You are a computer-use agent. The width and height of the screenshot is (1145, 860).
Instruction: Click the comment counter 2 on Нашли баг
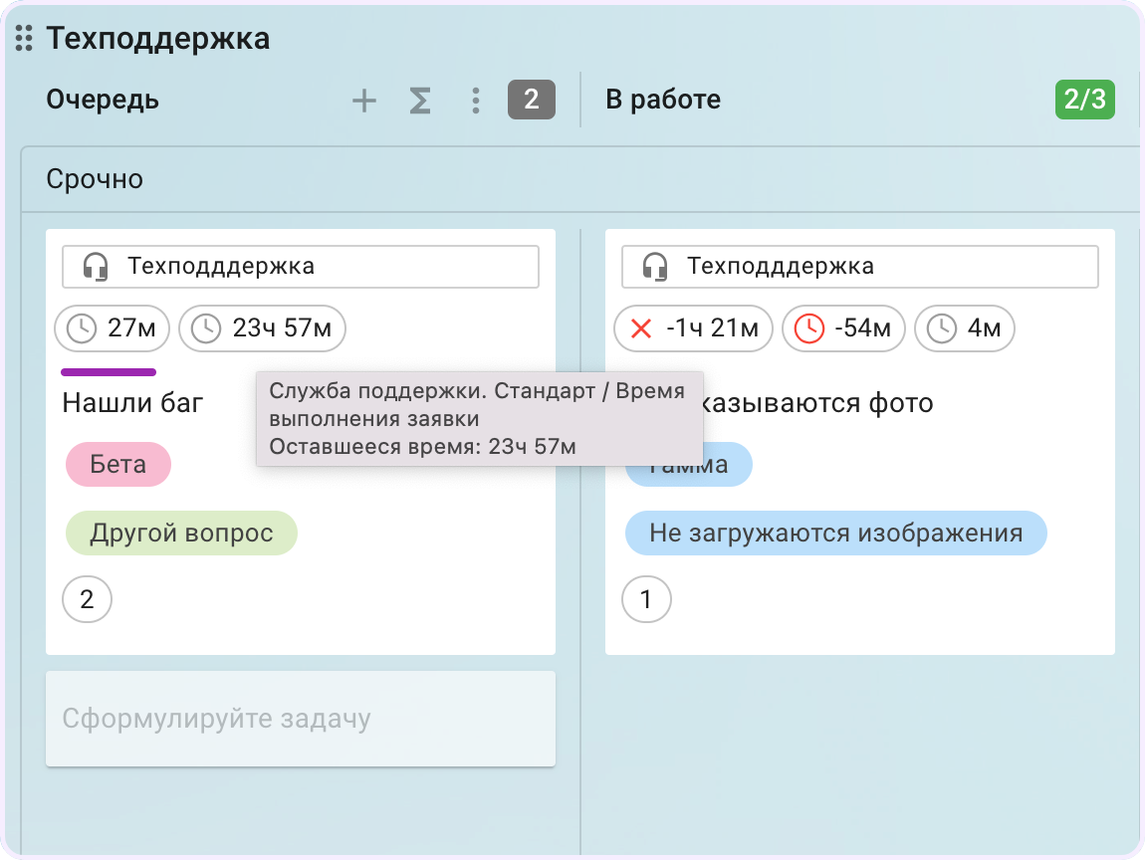pos(87,599)
